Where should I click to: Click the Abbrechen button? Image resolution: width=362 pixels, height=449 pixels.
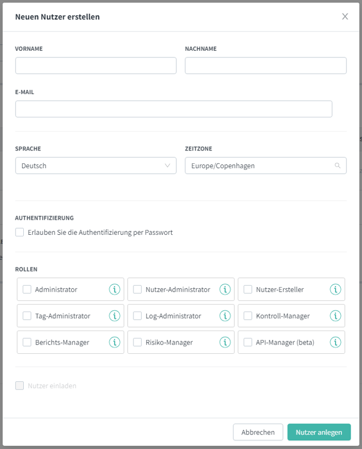(258, 432)
